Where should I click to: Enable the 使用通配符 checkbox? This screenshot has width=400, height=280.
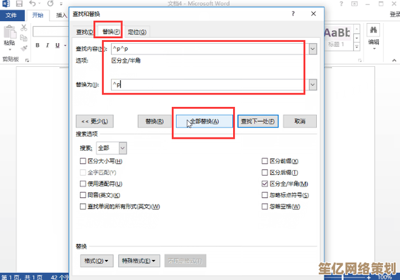coord(83,184)
